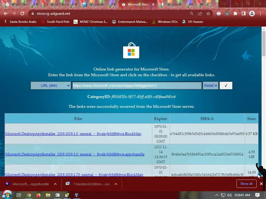The image size is (266, 199).
Task: Open the notification center icon
Action: tap(257, 195)
